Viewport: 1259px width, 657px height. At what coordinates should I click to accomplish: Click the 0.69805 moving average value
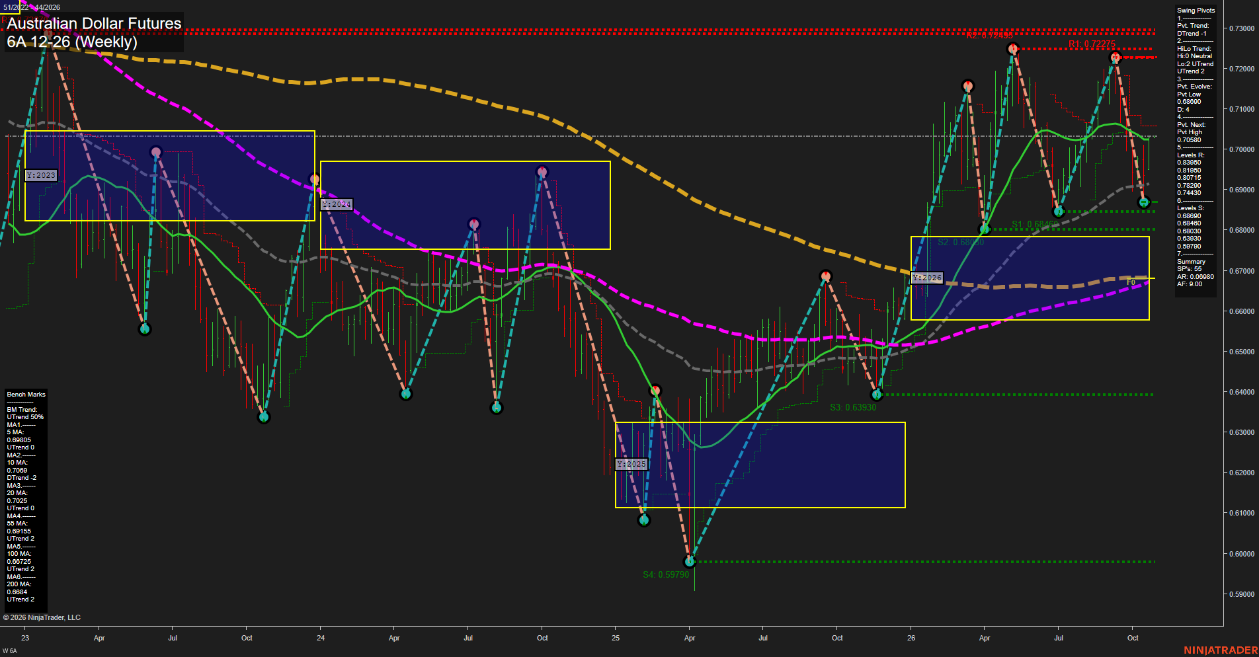[x=19, y=440]
